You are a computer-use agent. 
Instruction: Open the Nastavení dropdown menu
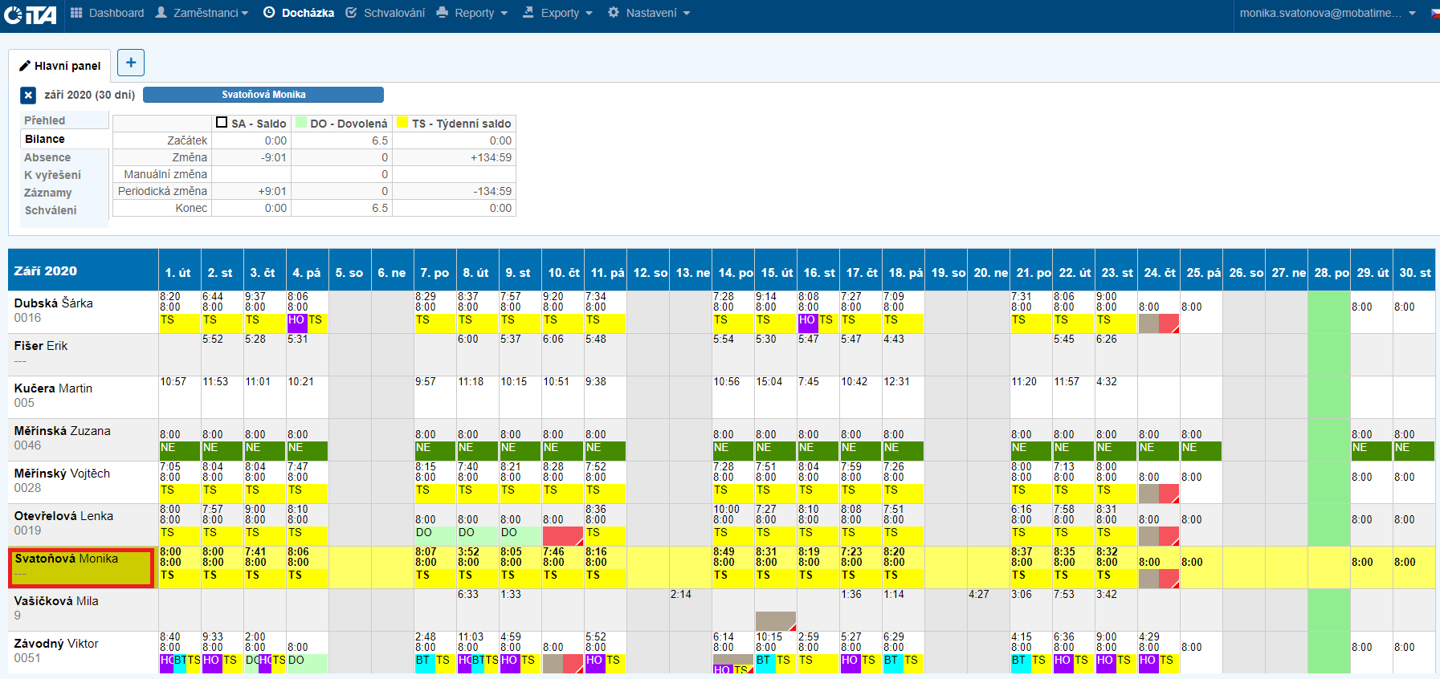649,13
